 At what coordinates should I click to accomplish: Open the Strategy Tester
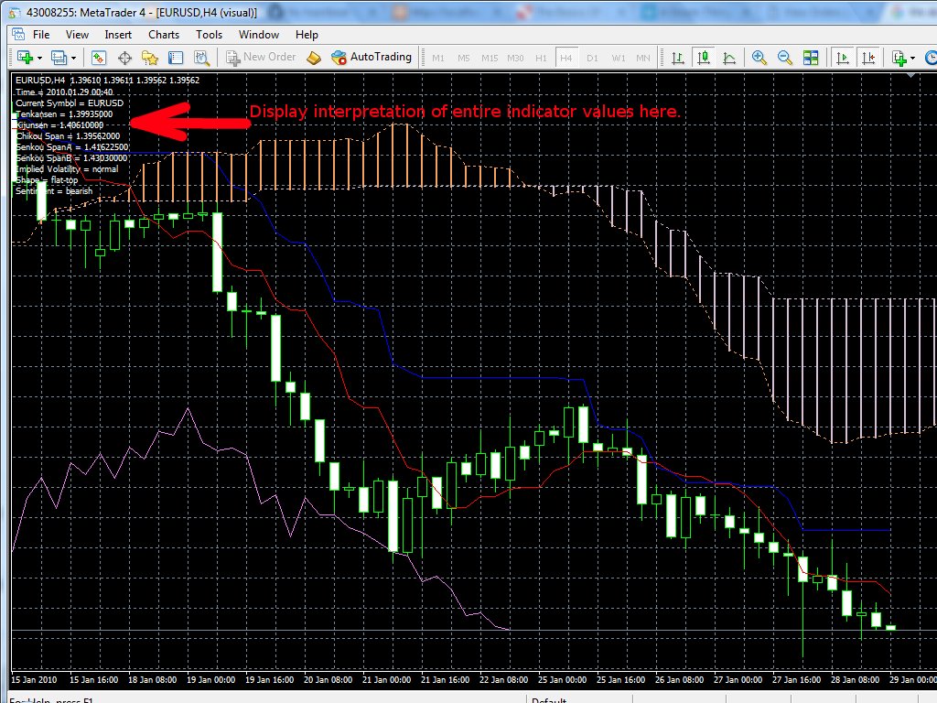pos(201,57)
